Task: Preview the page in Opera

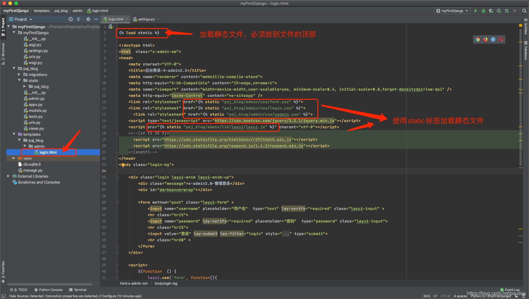Action: coord(501,39)
